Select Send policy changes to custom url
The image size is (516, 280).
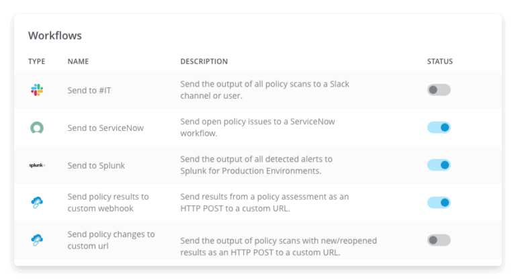coord(111,240)
